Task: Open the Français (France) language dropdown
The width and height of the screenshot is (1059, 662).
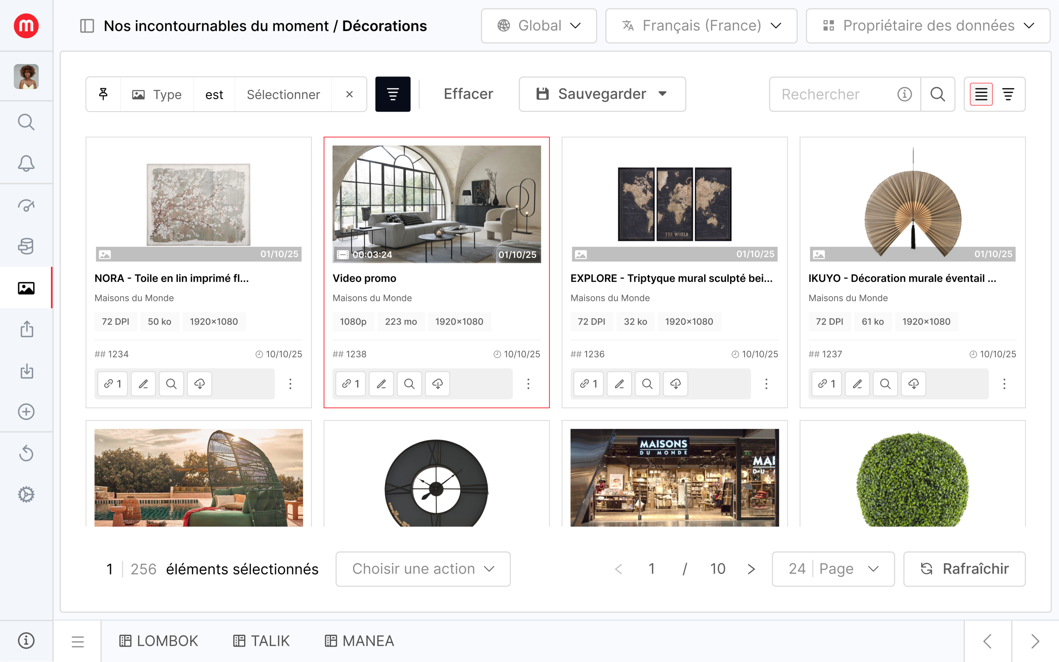Action: (x=701, y=26)
